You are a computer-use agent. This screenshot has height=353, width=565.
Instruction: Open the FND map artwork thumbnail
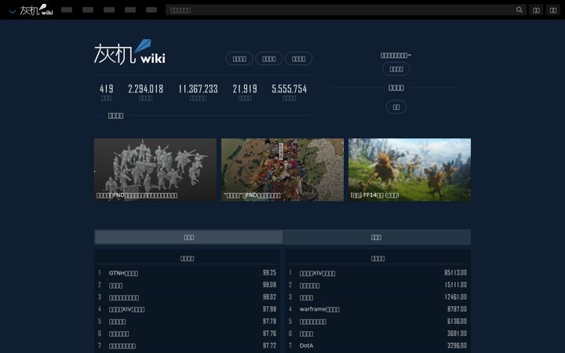(x=282, y=169)
